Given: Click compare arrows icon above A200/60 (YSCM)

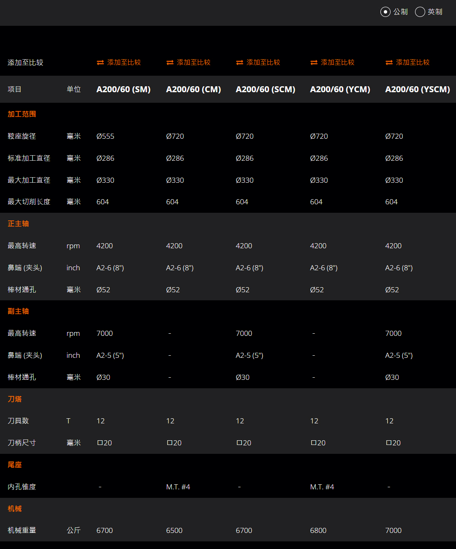Looking at the screenshot, I should (389, 63).
